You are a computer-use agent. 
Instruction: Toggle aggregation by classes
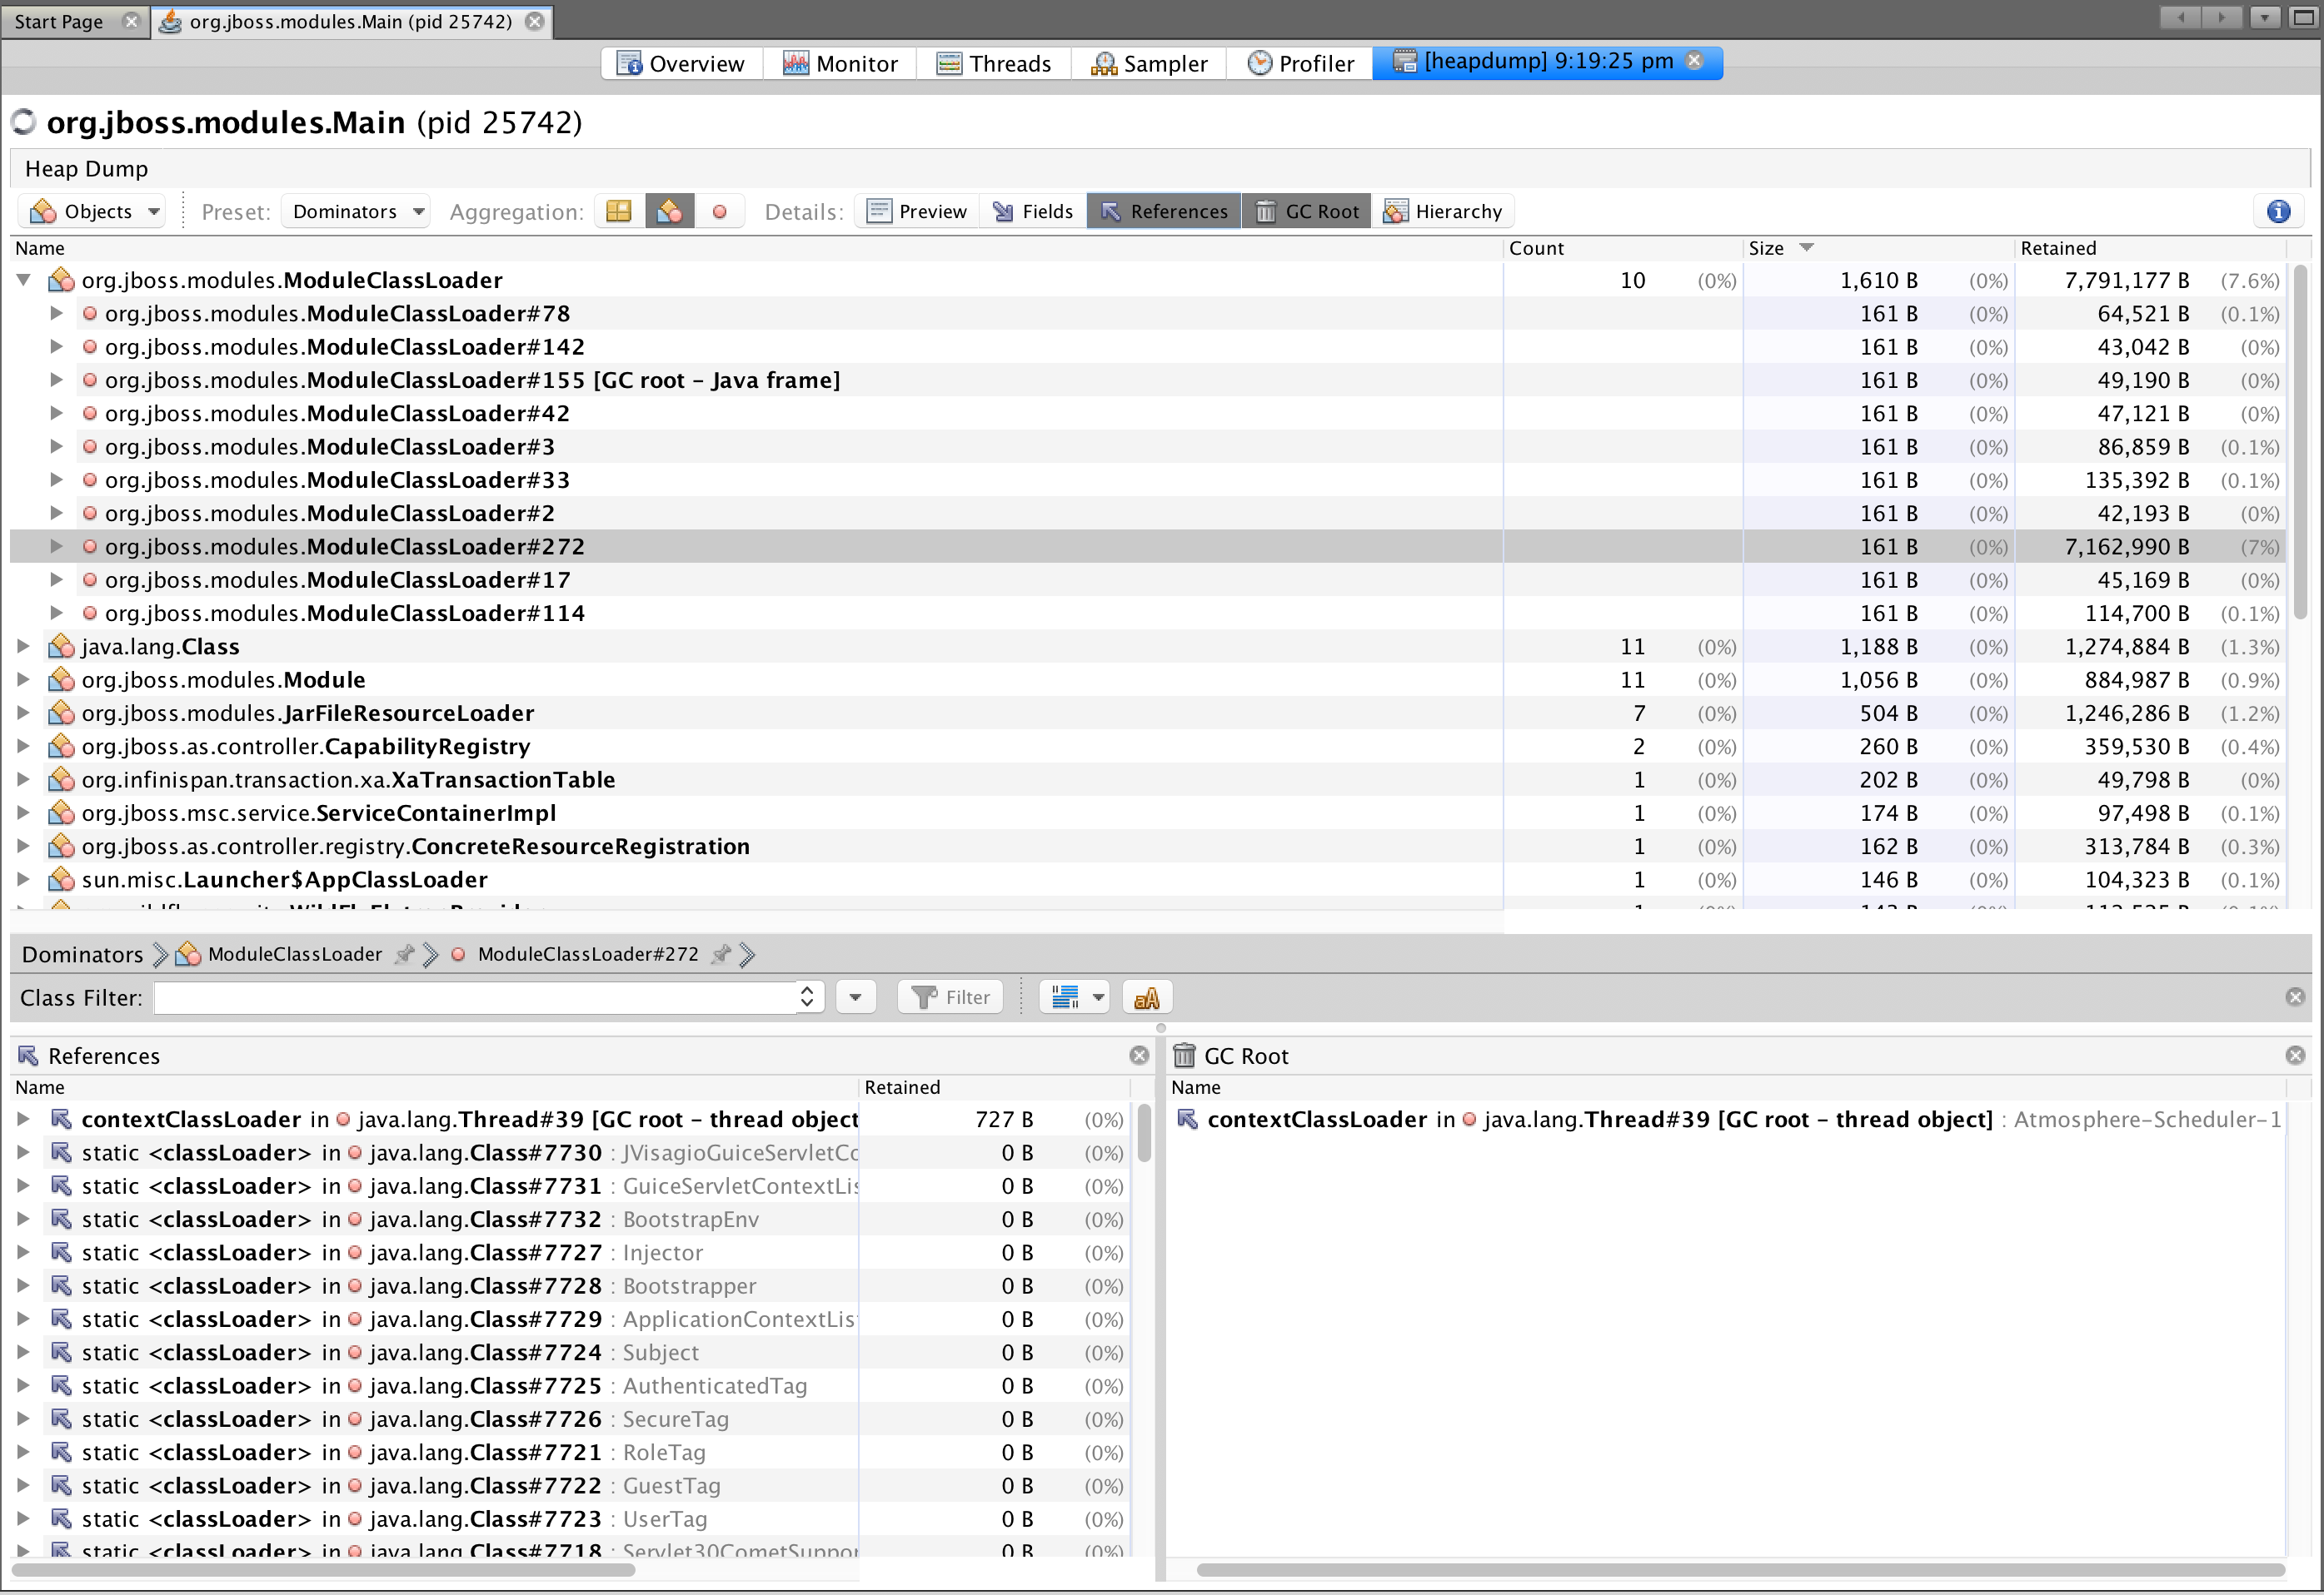point(669,211)
